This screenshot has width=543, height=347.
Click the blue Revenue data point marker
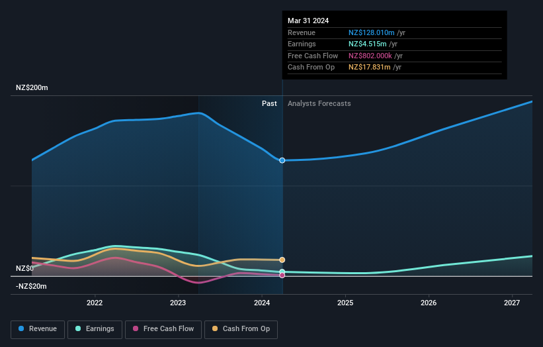[x=282, y=160]
